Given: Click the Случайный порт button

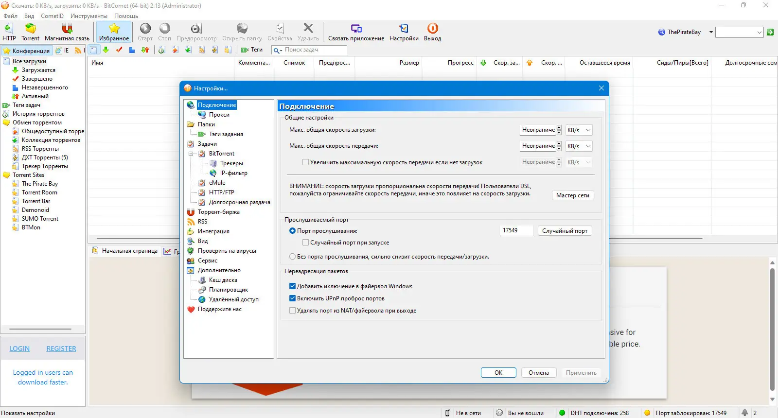Looking at the screenshot, I should (565, 231).
